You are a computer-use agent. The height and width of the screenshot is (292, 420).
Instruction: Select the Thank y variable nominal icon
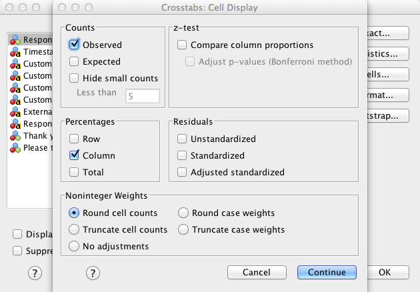15,136
